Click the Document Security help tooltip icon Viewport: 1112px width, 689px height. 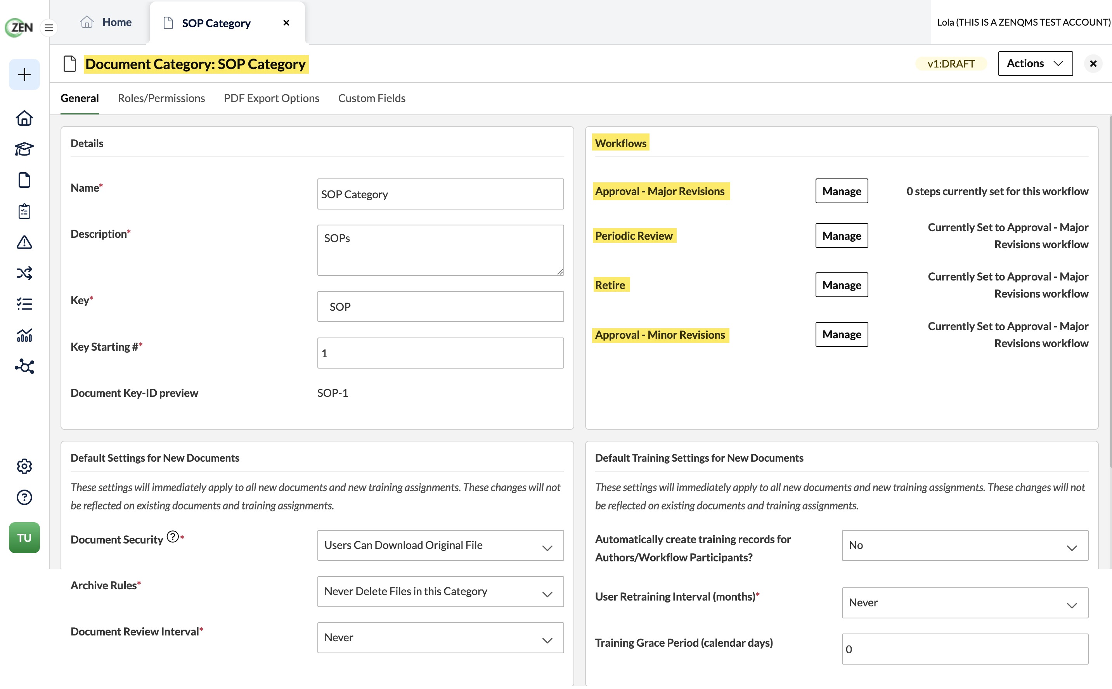tap(172, 537)
